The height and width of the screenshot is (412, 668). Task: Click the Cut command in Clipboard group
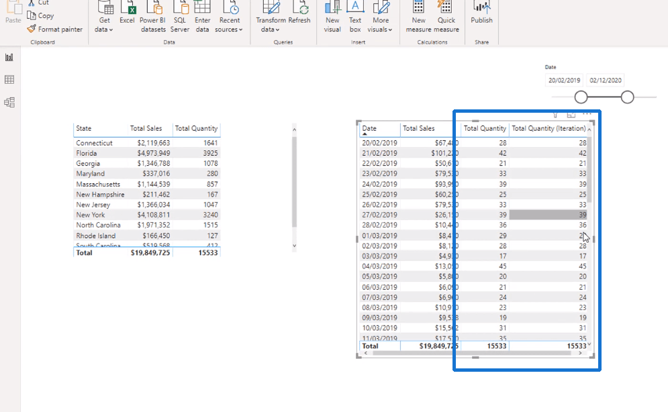click(39, 3)
